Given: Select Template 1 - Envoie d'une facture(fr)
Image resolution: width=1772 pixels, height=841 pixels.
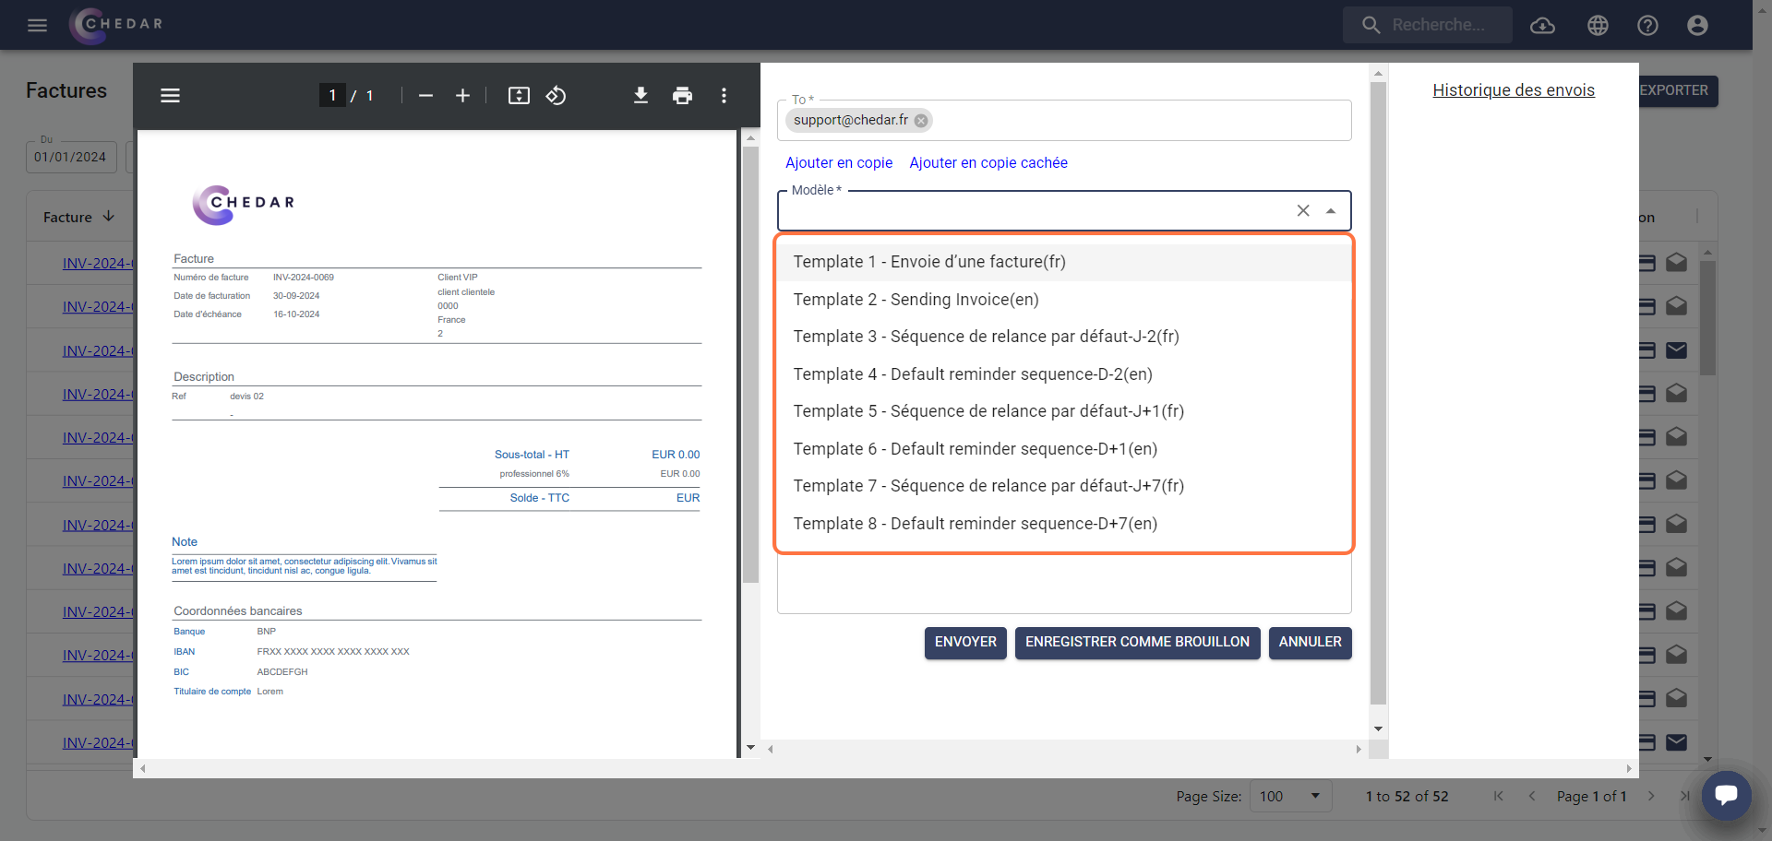Looking at the screenshot, I should coord(1064,262).
